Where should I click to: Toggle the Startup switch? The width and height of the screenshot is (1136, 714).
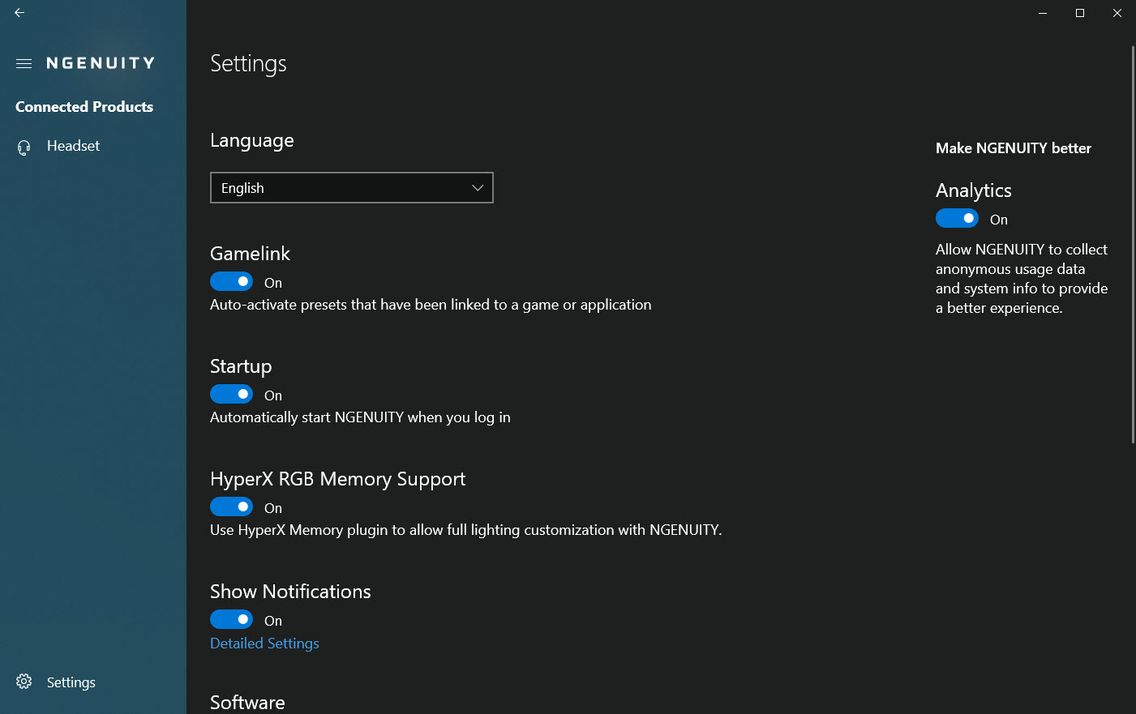click(x=232, y=394)
